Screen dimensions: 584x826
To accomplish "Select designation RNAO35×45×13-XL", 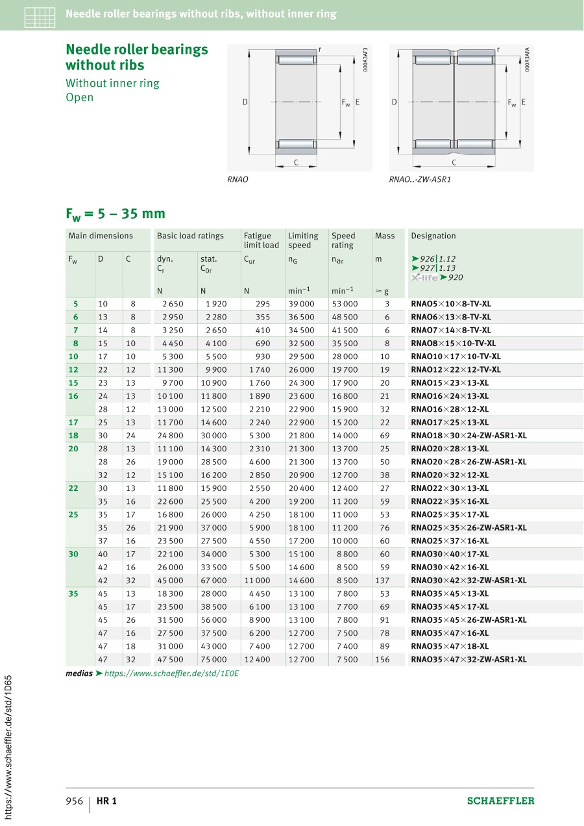I will [x=450, y=594].
